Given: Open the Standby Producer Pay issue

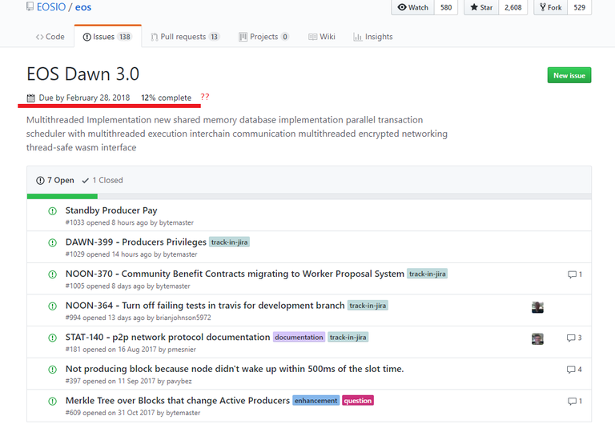Looking at the screenshot, I should point(111,210).
